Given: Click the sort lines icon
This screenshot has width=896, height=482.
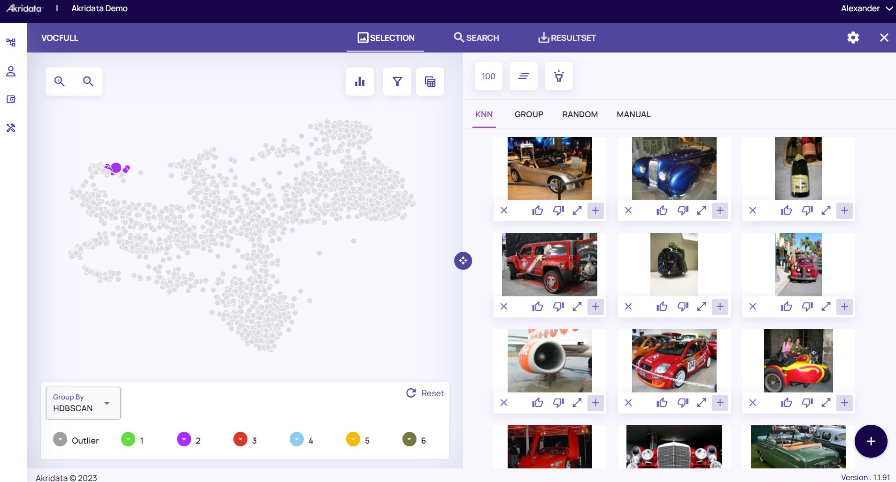Looking at the screenshot, I should click(524, 76).
